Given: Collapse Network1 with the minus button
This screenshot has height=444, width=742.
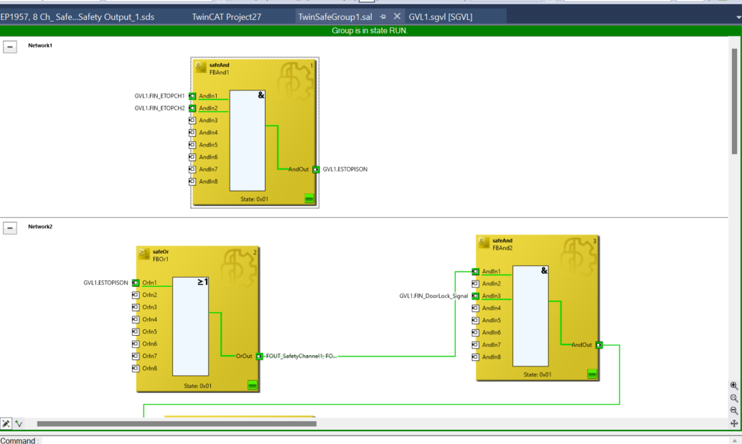Looking at the screenshot, I should 10,47.
